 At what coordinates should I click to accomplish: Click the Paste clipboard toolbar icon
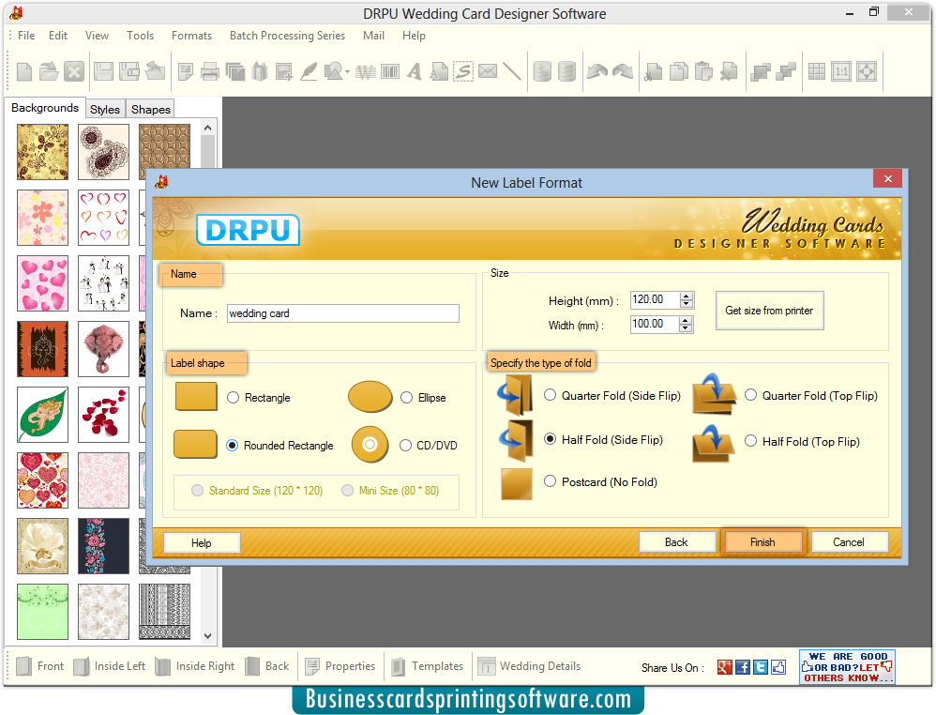click(x=703, y=72)
